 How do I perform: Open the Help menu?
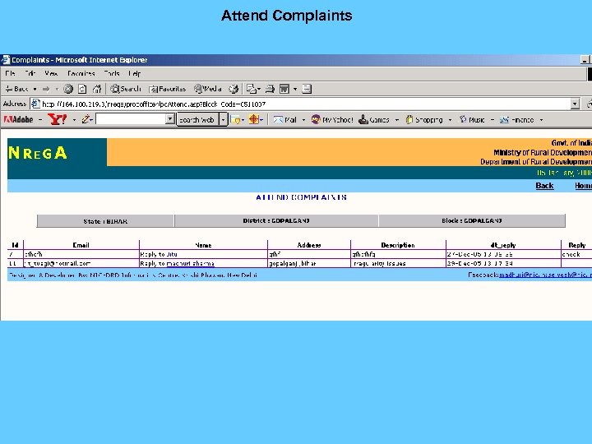[x=134, y=73]
